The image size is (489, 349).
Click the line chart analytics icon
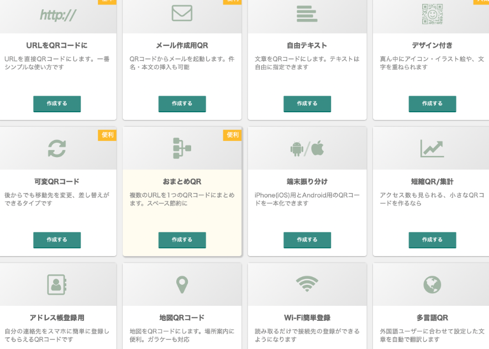tap(432, 148)
